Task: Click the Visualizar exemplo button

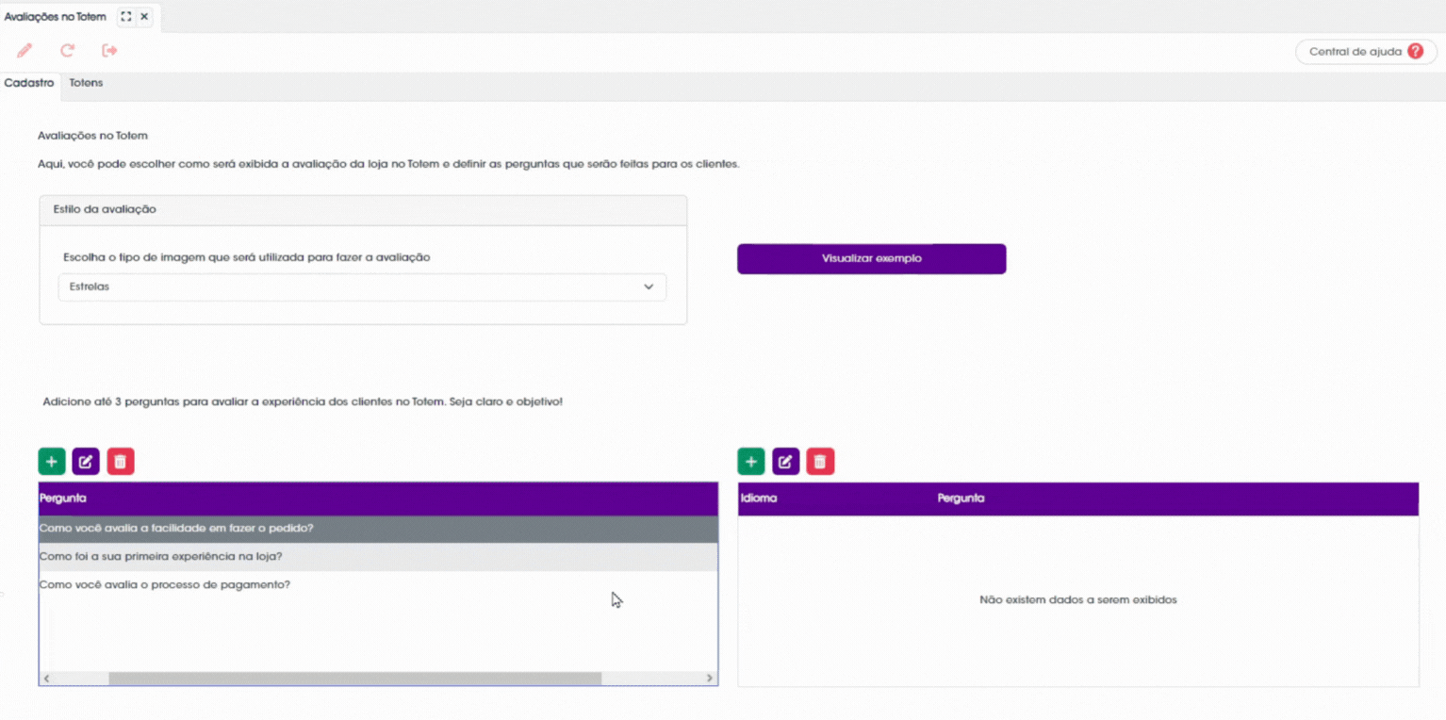Action: click(x=871, y=258)
